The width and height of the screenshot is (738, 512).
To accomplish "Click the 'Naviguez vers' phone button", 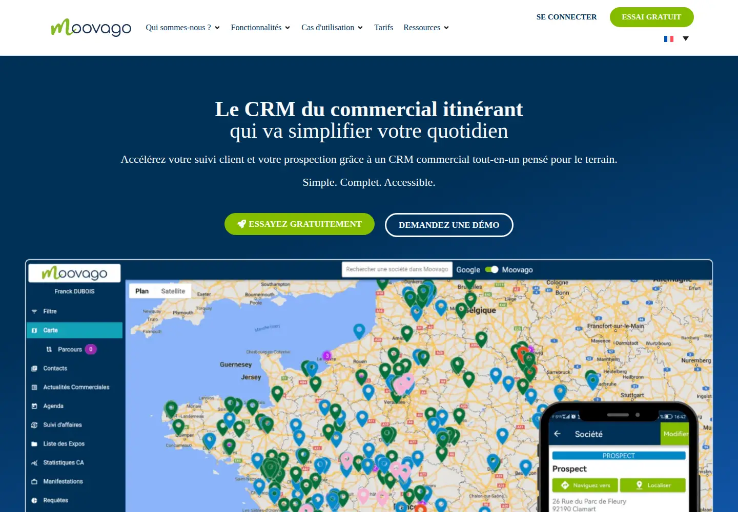I will pos(585,485).
